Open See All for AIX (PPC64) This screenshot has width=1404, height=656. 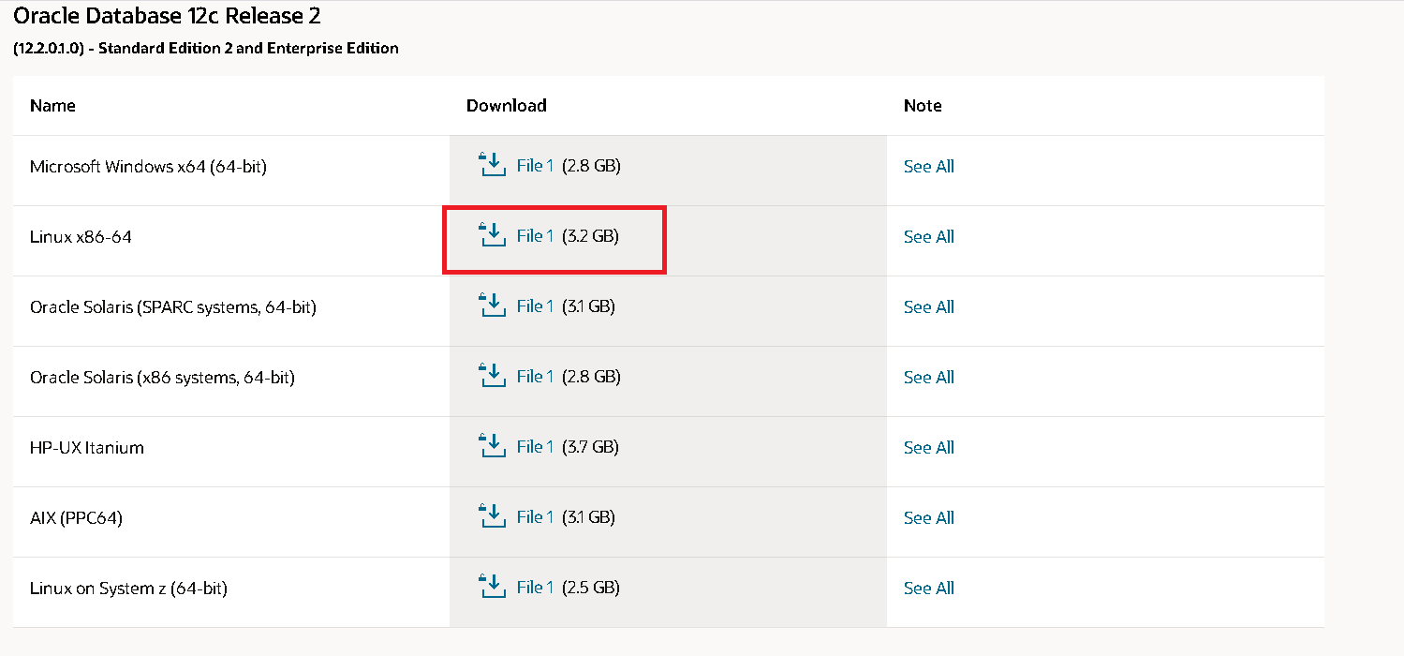tap(929, 518)
